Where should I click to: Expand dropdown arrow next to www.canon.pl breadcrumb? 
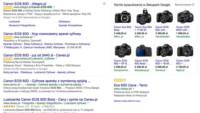(x=83, y=84)
